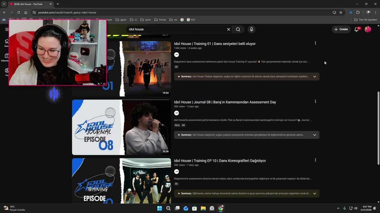Start voice search with the microphone icon
Viewport: 380px width, 213px height.
point(251,29)
